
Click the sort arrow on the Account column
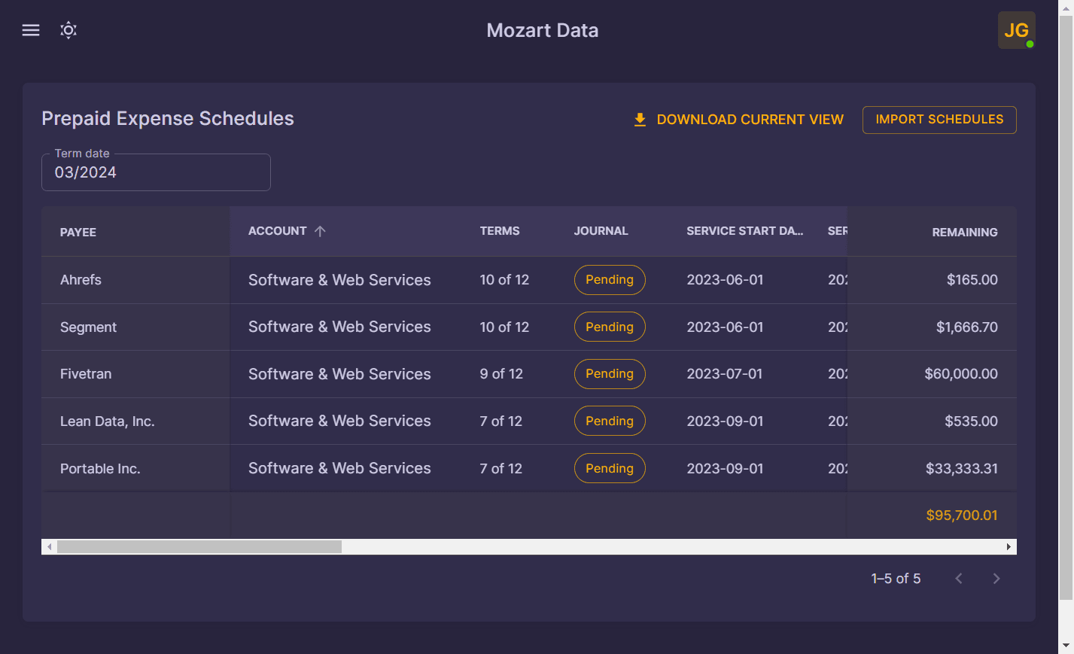pos(321,231)
